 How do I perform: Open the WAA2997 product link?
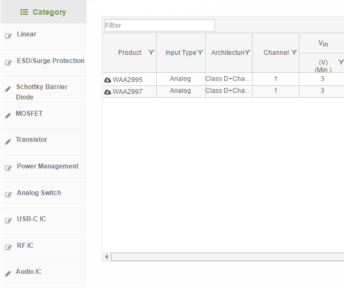[x=127, y=92]
